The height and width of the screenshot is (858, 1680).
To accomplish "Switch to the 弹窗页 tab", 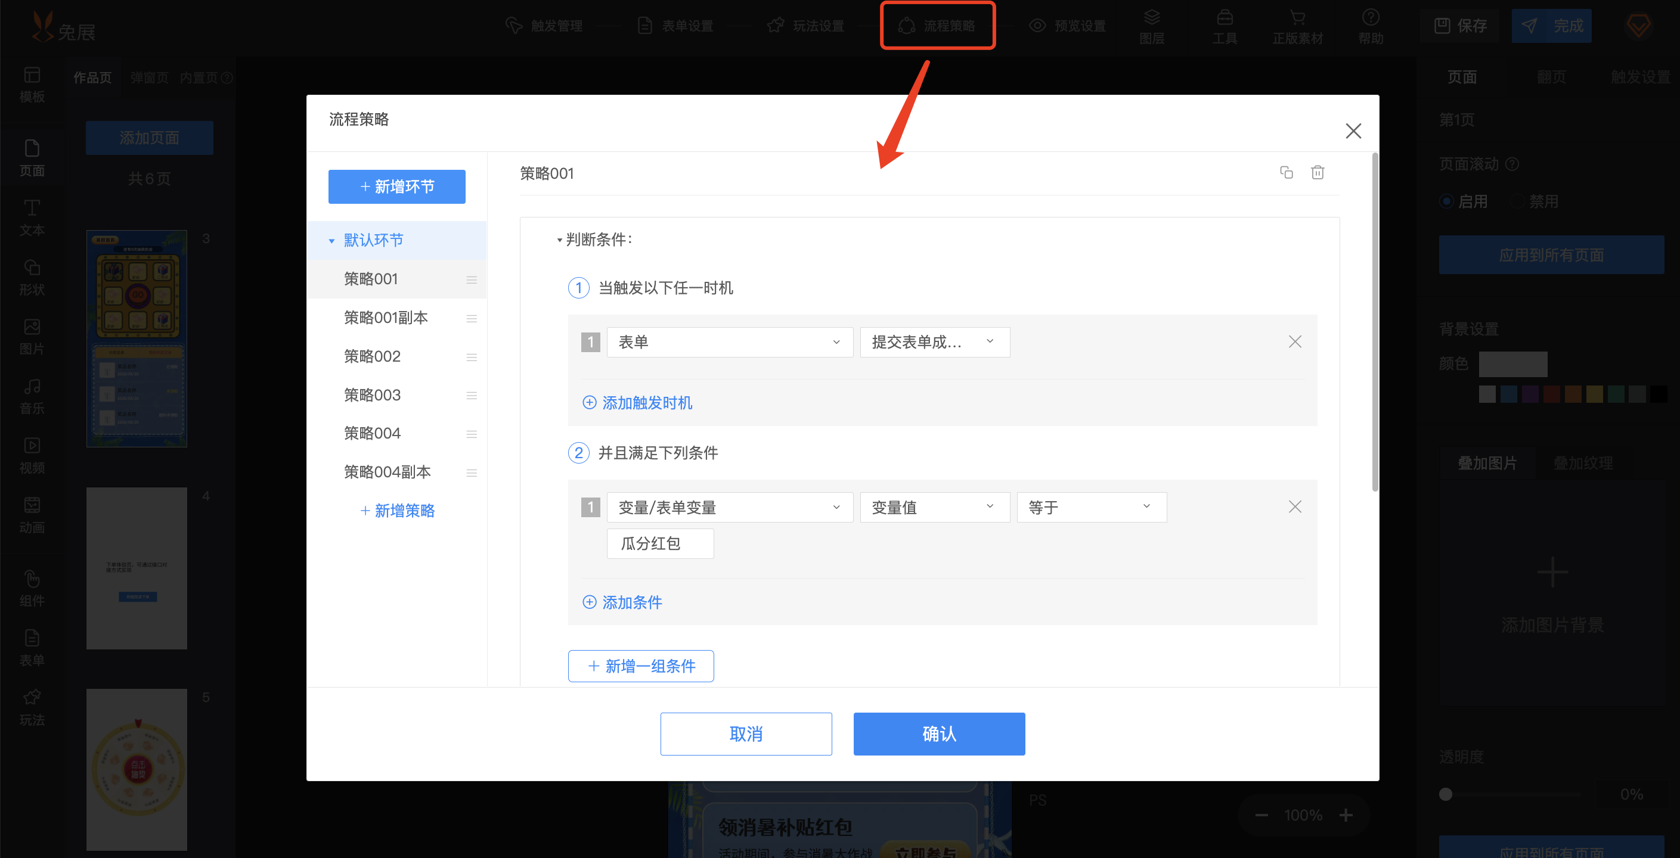I will coord(150,77).
